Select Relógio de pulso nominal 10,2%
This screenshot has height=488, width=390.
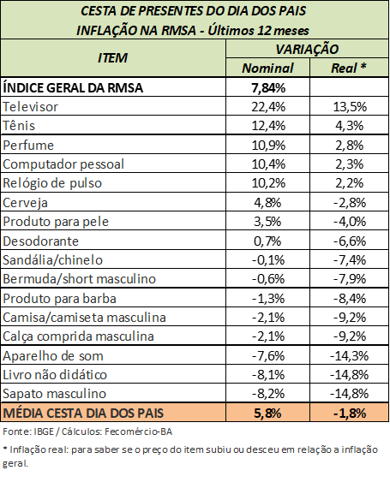coord(268,182)
